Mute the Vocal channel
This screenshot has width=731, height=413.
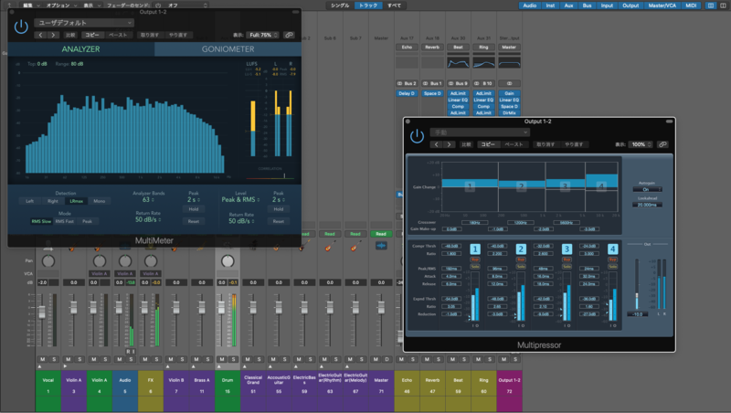pos(43,359)
